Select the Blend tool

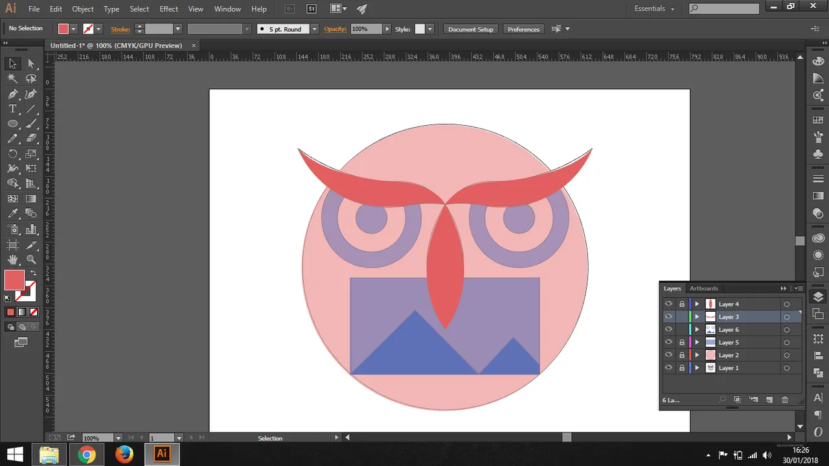coord(30,214)
